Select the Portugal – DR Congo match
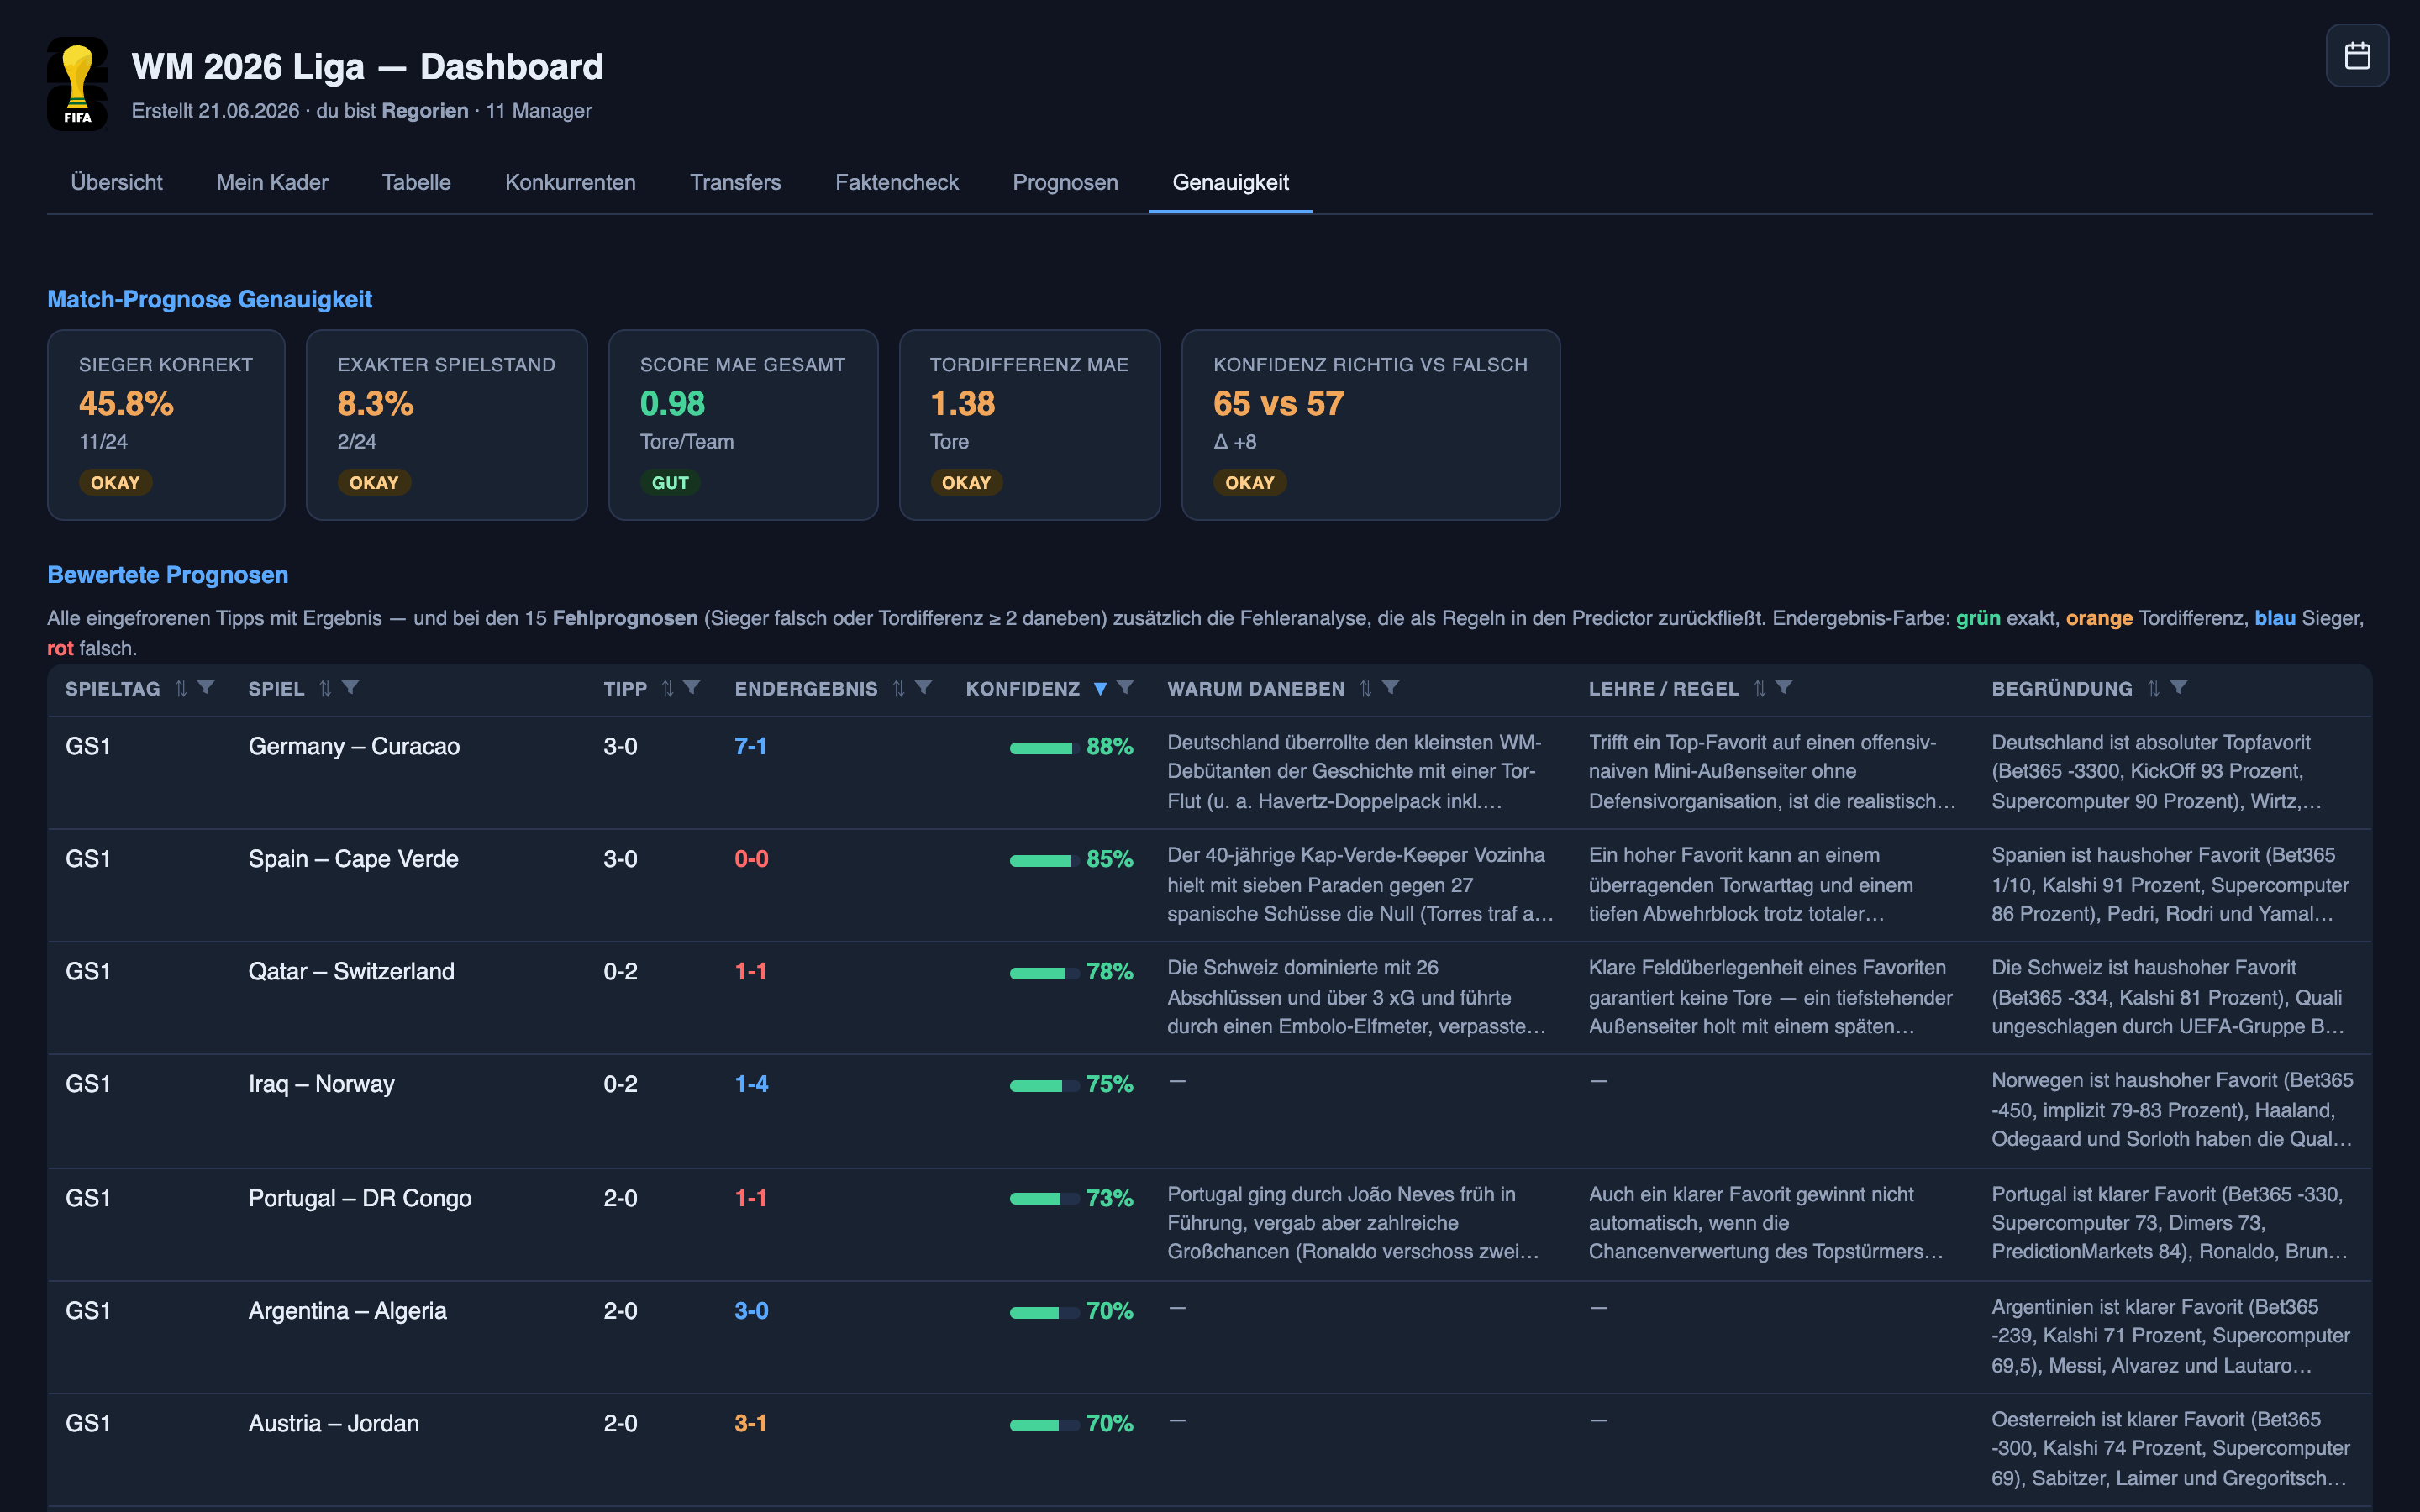Screen dimensions: 2420x1512 360,1197
